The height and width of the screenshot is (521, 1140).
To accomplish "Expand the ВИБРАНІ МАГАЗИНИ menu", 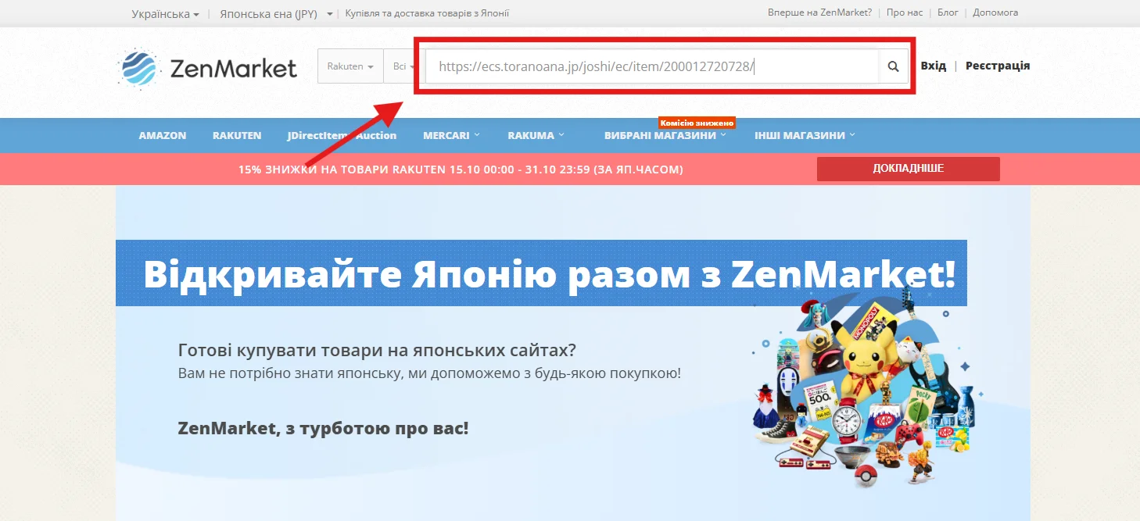I will [665, 135].
